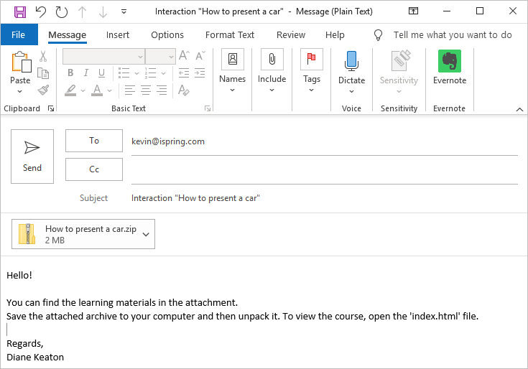Image resolution: width=528 pixels, height=369 pixels.
Task: Open Customize Quick Access Toolbar dropdown
Action: click(124, 11)
